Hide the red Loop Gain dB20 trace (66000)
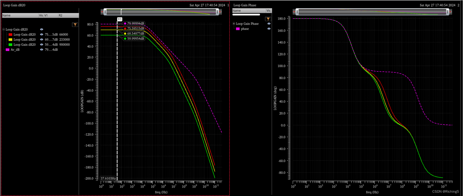The image size is (463, 196). pyautogui.click(x=42, y=34)
